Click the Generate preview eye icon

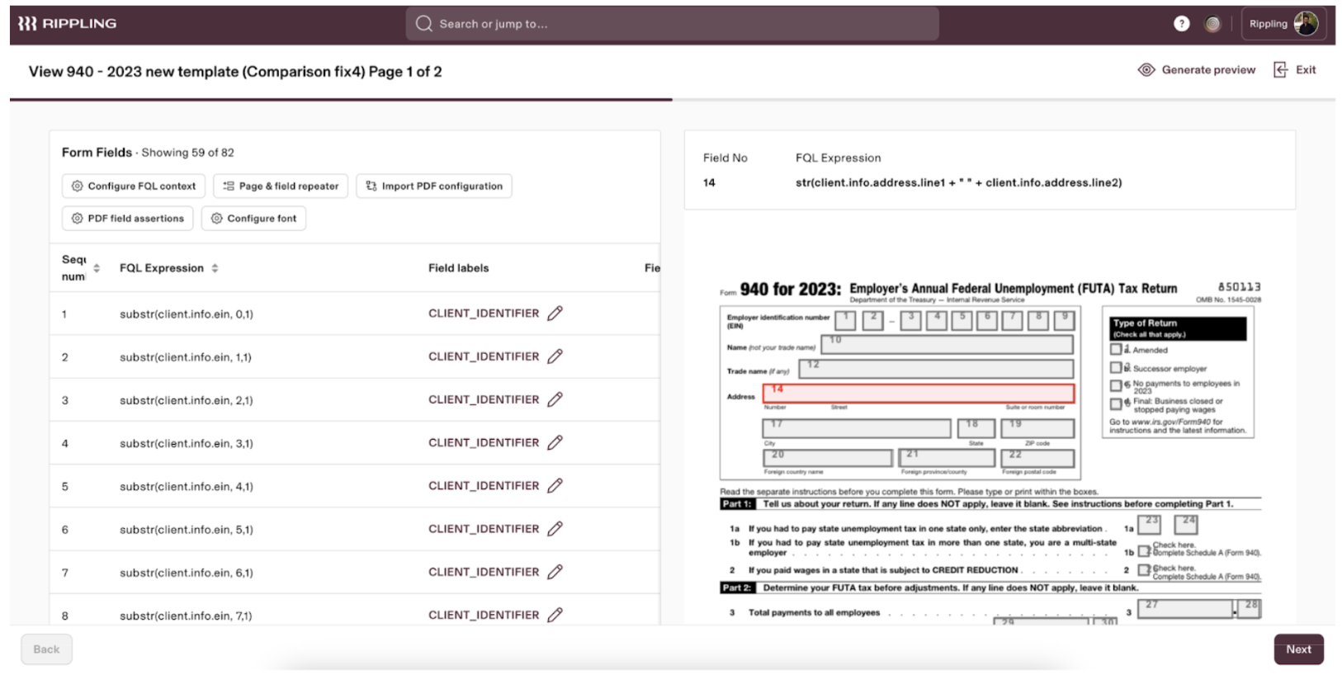coord(1146,70)
